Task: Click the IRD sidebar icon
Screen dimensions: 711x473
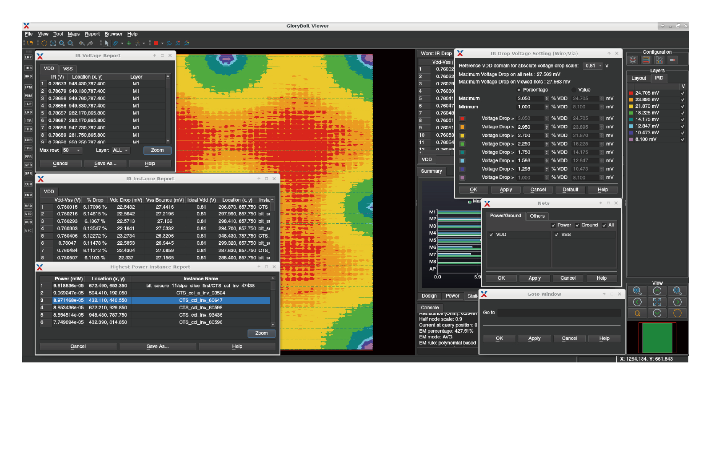Action: click(x=28, y=68)
